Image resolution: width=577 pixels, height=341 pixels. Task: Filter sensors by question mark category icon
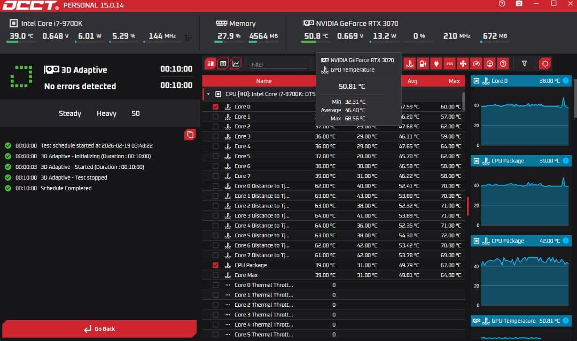pyautogui.click(x=503, y=64)
